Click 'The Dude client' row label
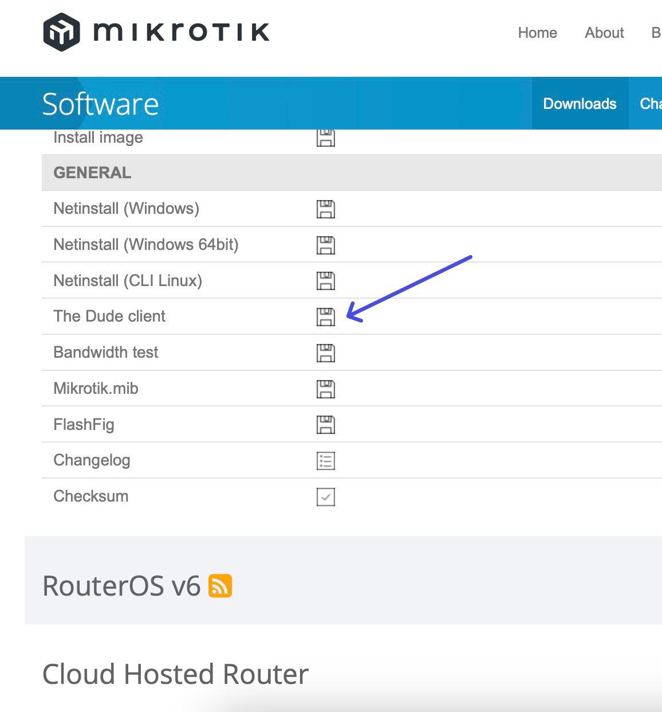Screen dimensions: 662x712 [109, 316]
